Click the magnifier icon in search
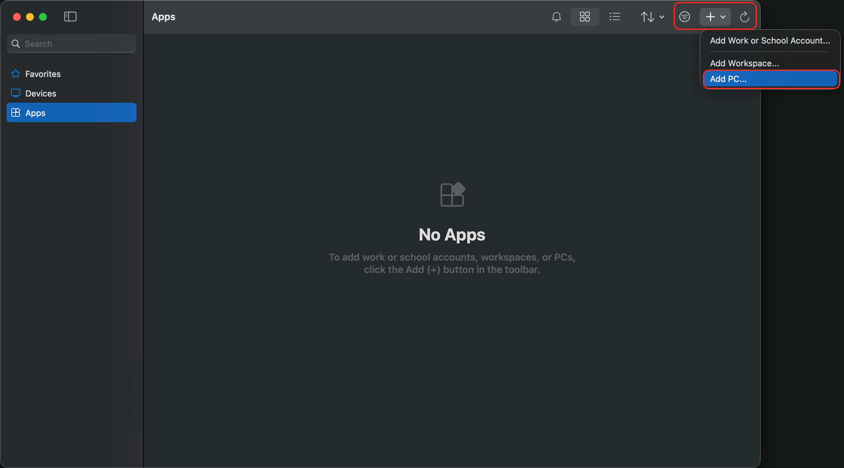Screen dimensions: 844x468 coord(15,44)
